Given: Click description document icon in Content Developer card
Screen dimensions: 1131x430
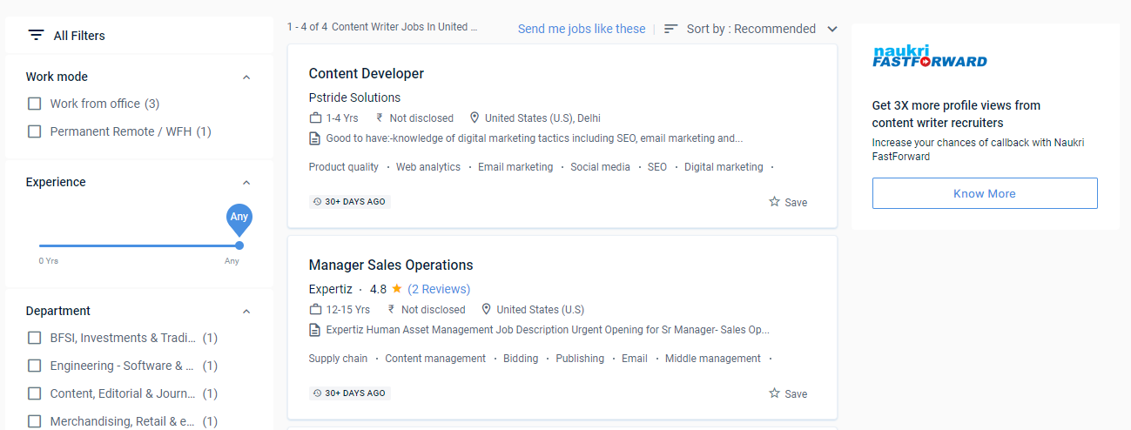Looking at the screenshot, I should pos(315,138).
